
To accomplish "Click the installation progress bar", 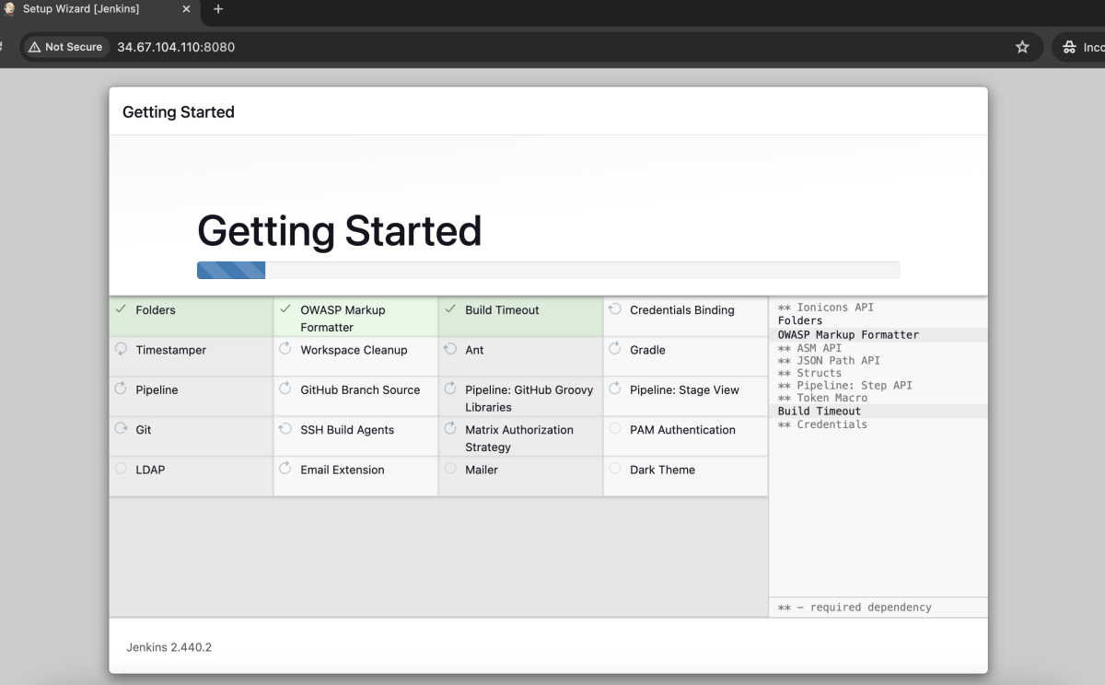I will pos(548,270).
